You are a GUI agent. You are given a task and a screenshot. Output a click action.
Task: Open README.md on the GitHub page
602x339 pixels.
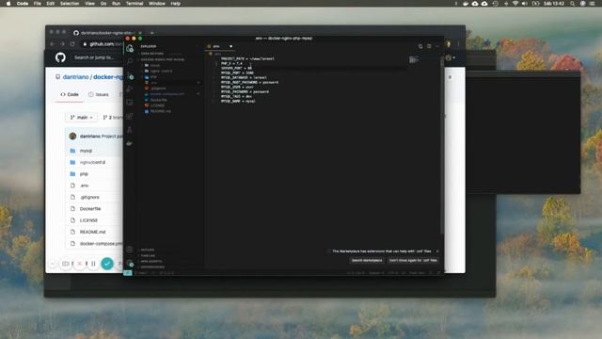coord(92,232)
